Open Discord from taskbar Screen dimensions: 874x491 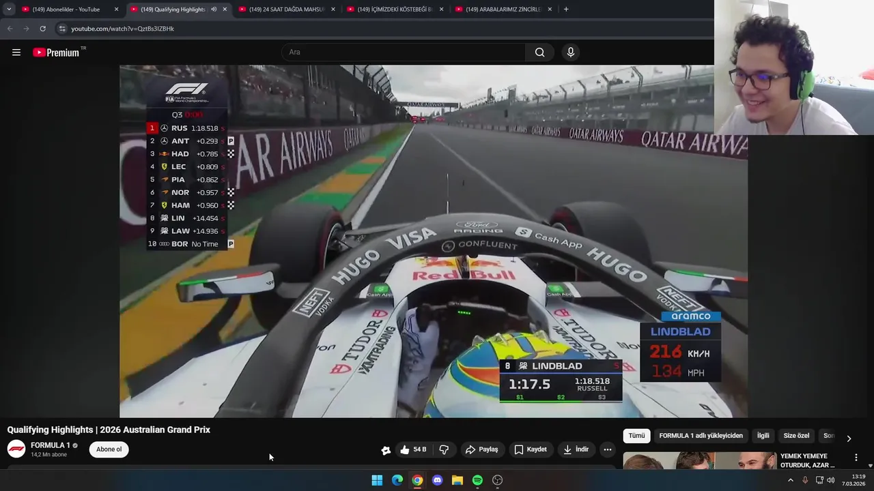[438, 480]
